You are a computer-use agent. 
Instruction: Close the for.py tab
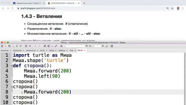46,50
